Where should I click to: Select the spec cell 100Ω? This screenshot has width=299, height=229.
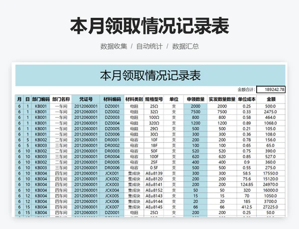click(x=154, y=117)
